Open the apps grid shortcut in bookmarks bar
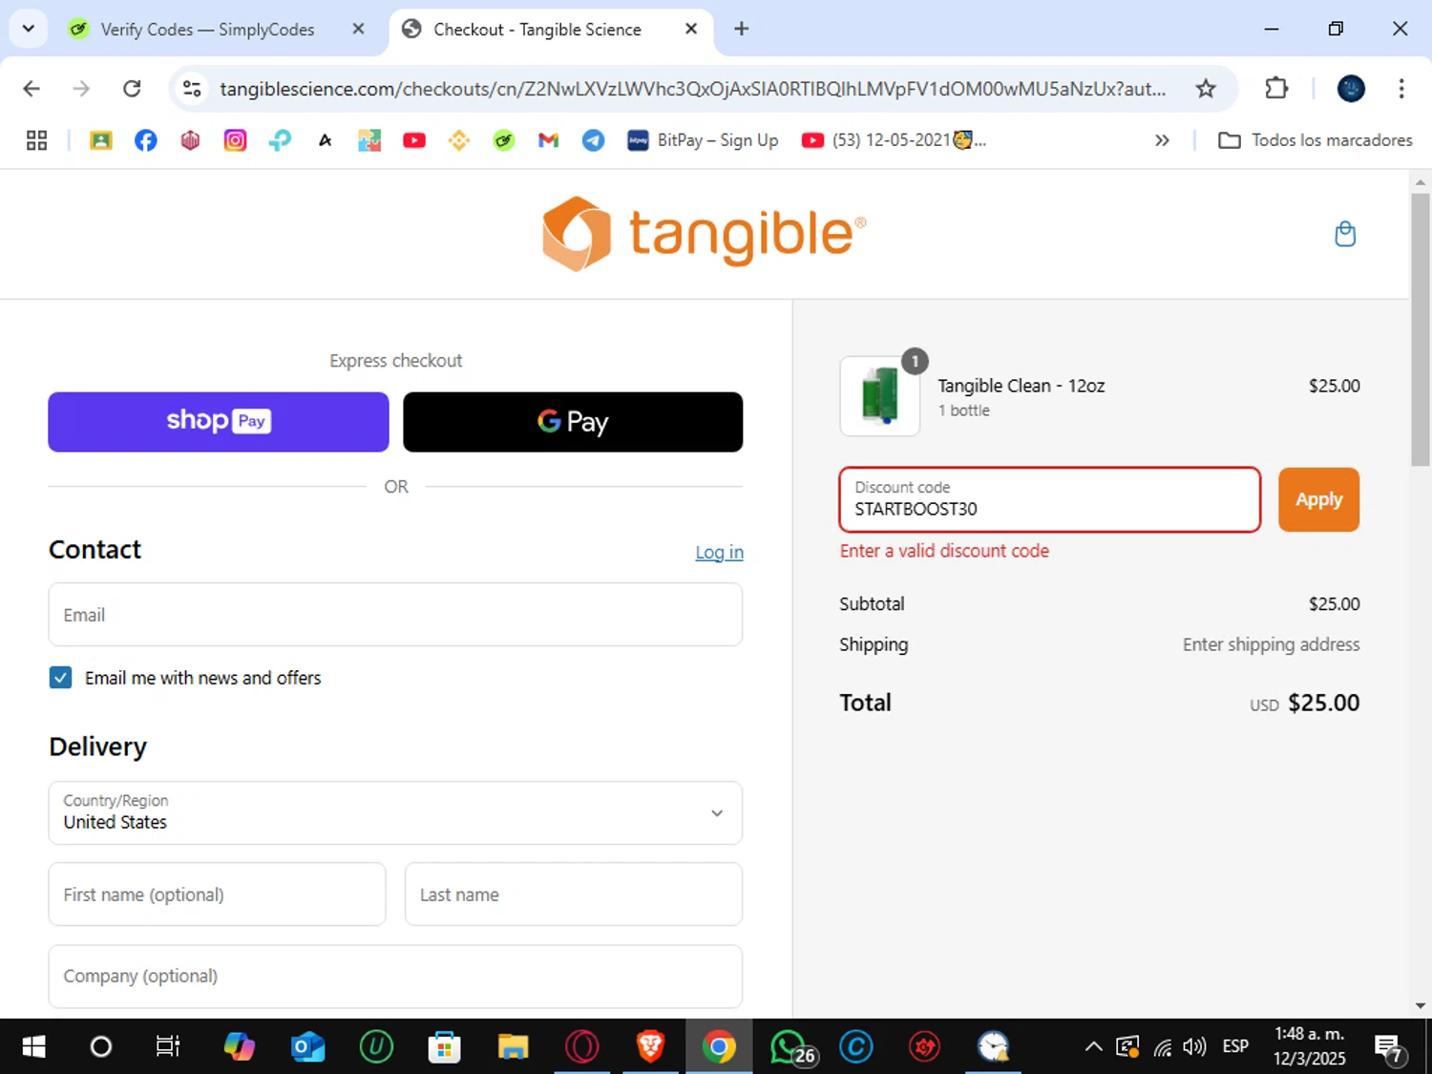 (x=36, y=140)
